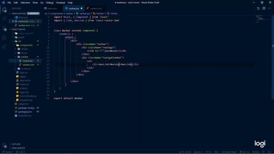This screenshot has height=154, width=274.
Task: Open the Debug menu
Action: (x=50, y=3)
